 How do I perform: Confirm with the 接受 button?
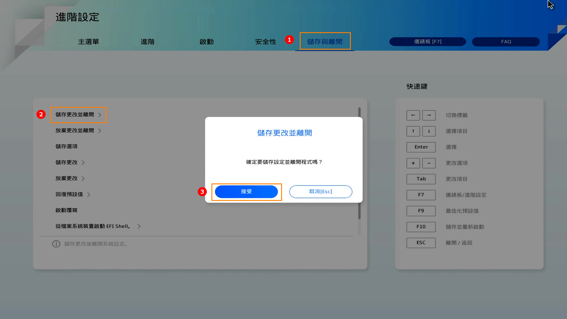[246, 192]
